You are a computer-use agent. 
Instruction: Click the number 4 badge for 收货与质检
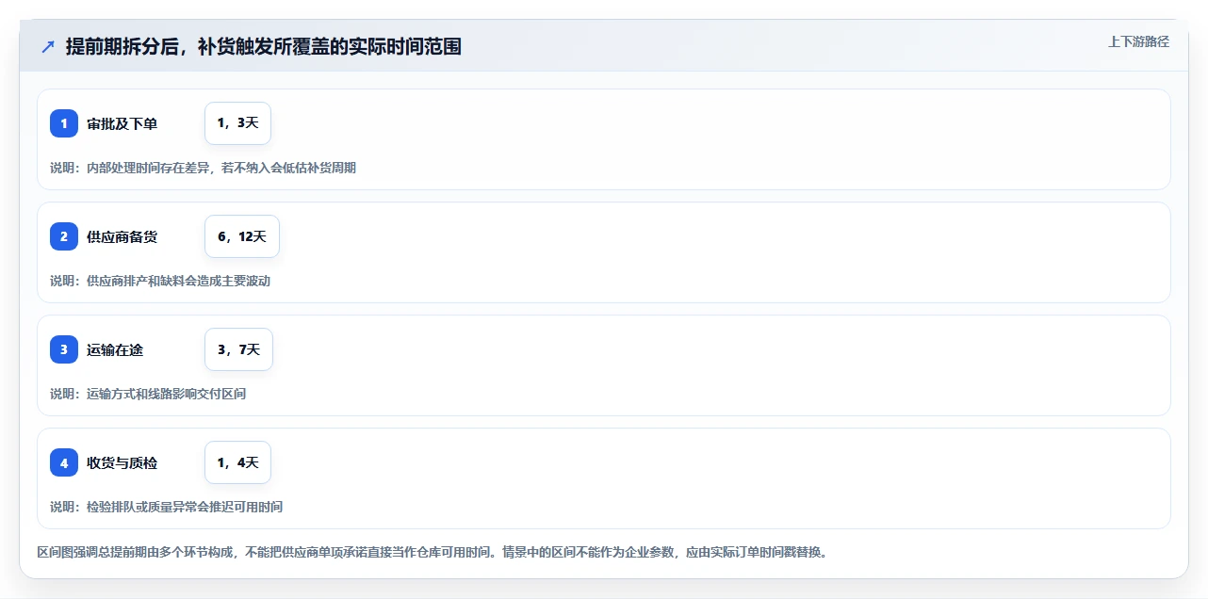click(64, 462)
